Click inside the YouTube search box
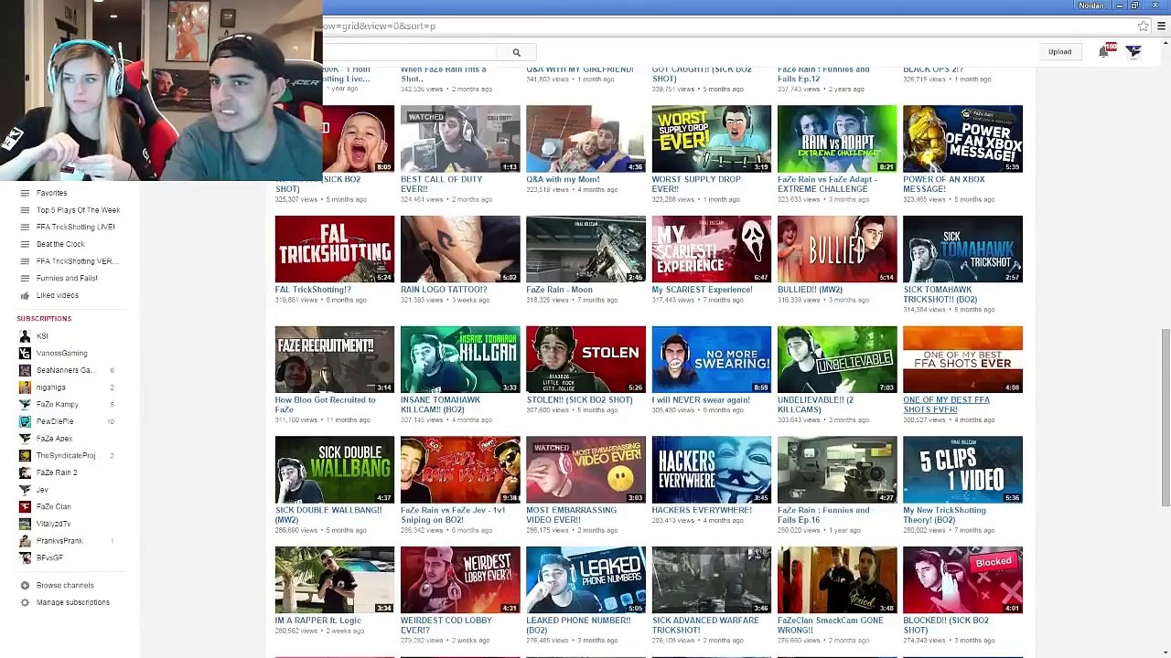Screen dimensions: 1171x658 tap(412, 52)
